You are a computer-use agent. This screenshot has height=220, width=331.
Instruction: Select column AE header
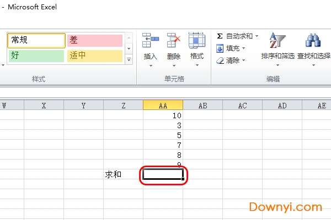point(317,105)
